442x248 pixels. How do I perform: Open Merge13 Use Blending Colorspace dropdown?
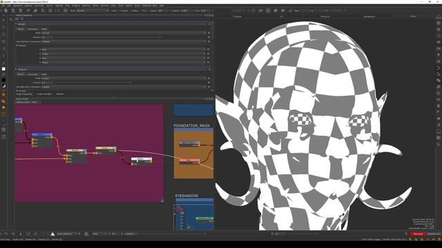click(124, 87)
